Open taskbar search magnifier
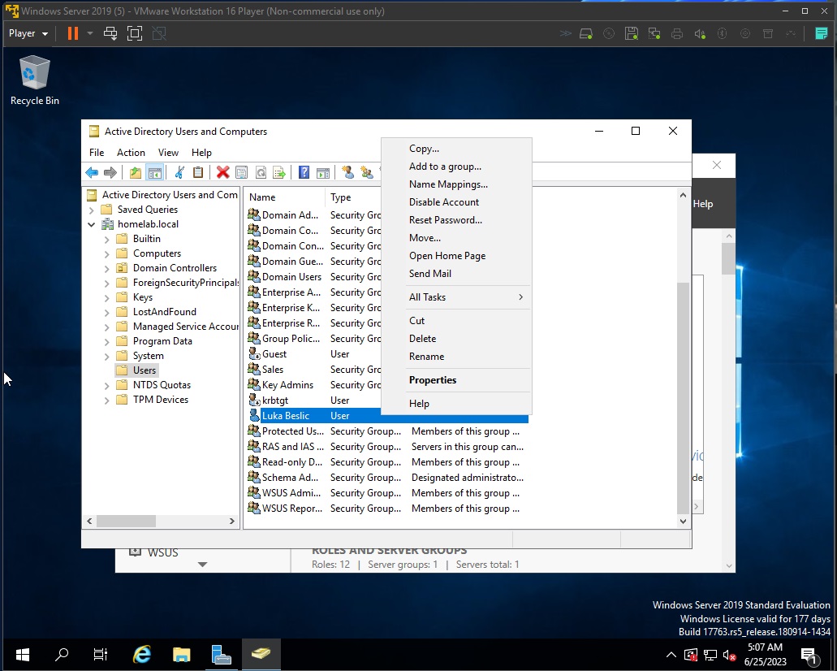 [x=62, y=654]
